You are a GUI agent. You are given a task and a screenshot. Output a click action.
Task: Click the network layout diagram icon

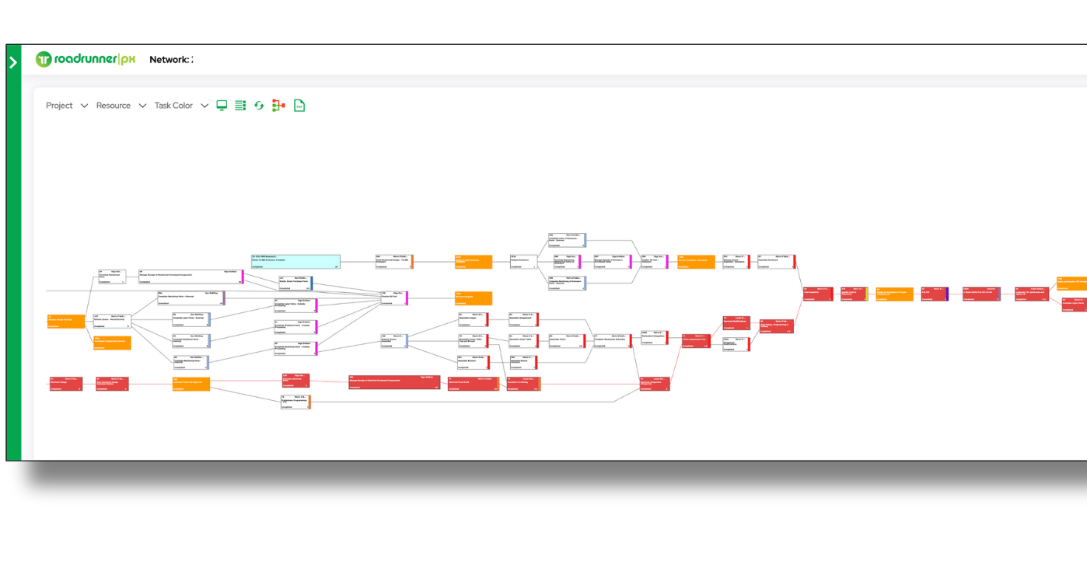(278, 106)
